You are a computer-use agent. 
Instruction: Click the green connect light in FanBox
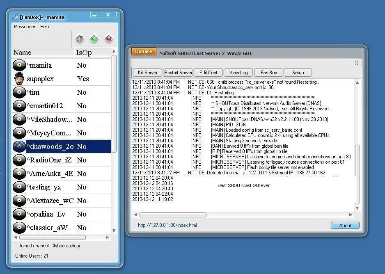coord(94,39)
